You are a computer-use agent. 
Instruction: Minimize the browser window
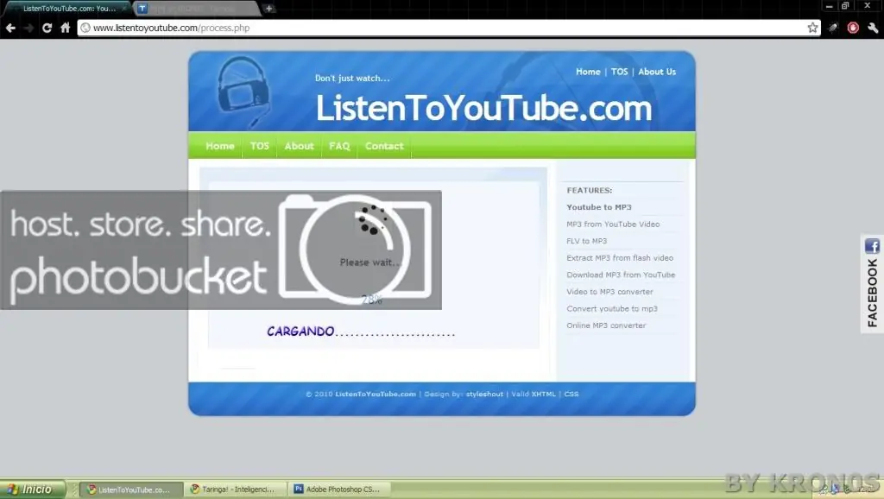click(x=829, y=6)
